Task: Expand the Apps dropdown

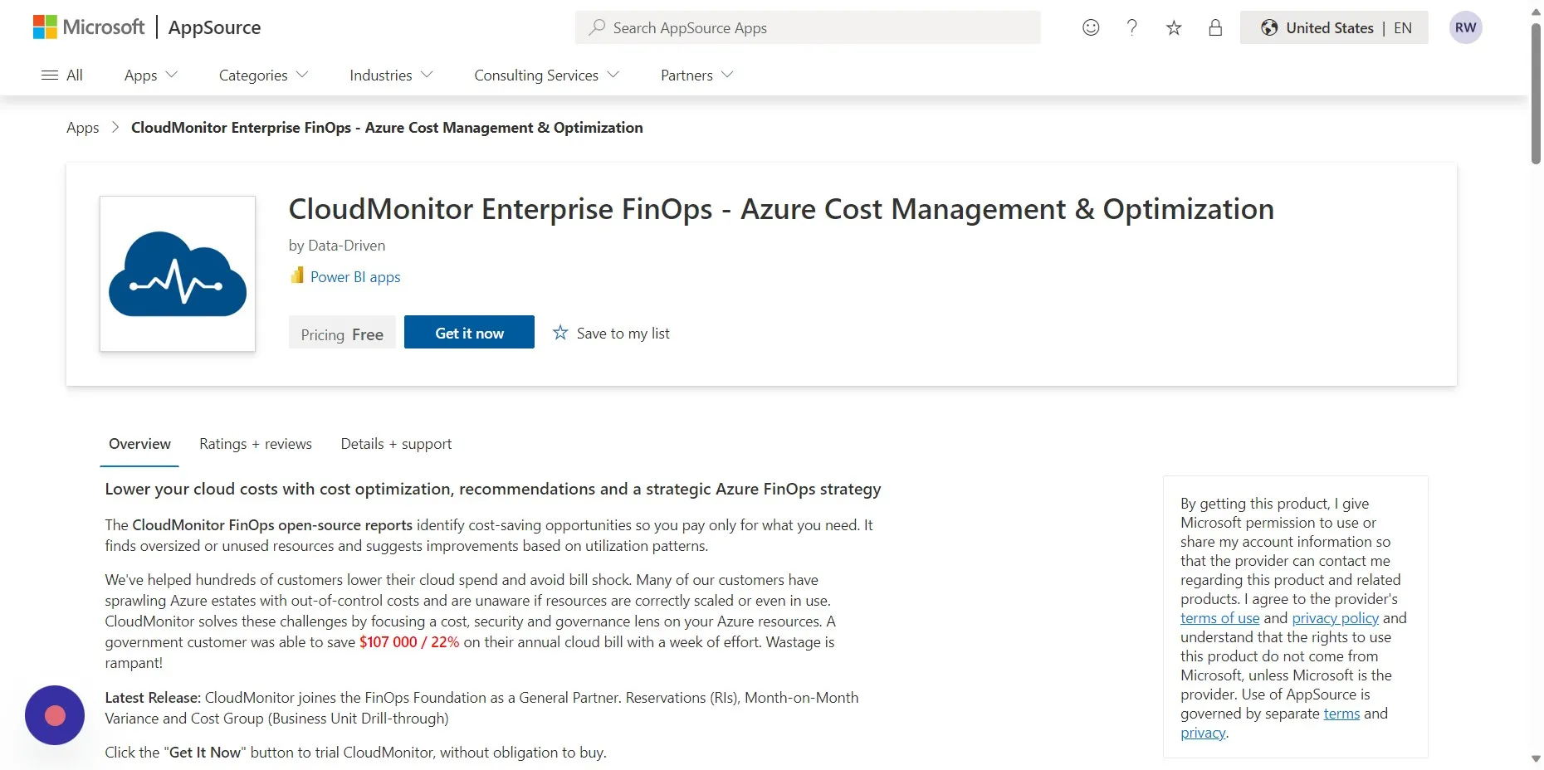Action: tap(151, 75)
